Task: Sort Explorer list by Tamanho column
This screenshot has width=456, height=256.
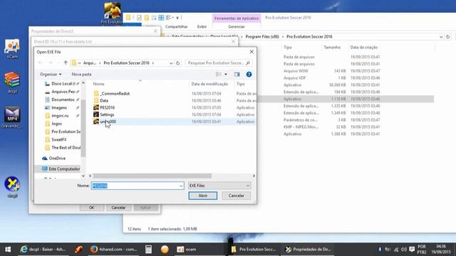Action: point(332,48)
